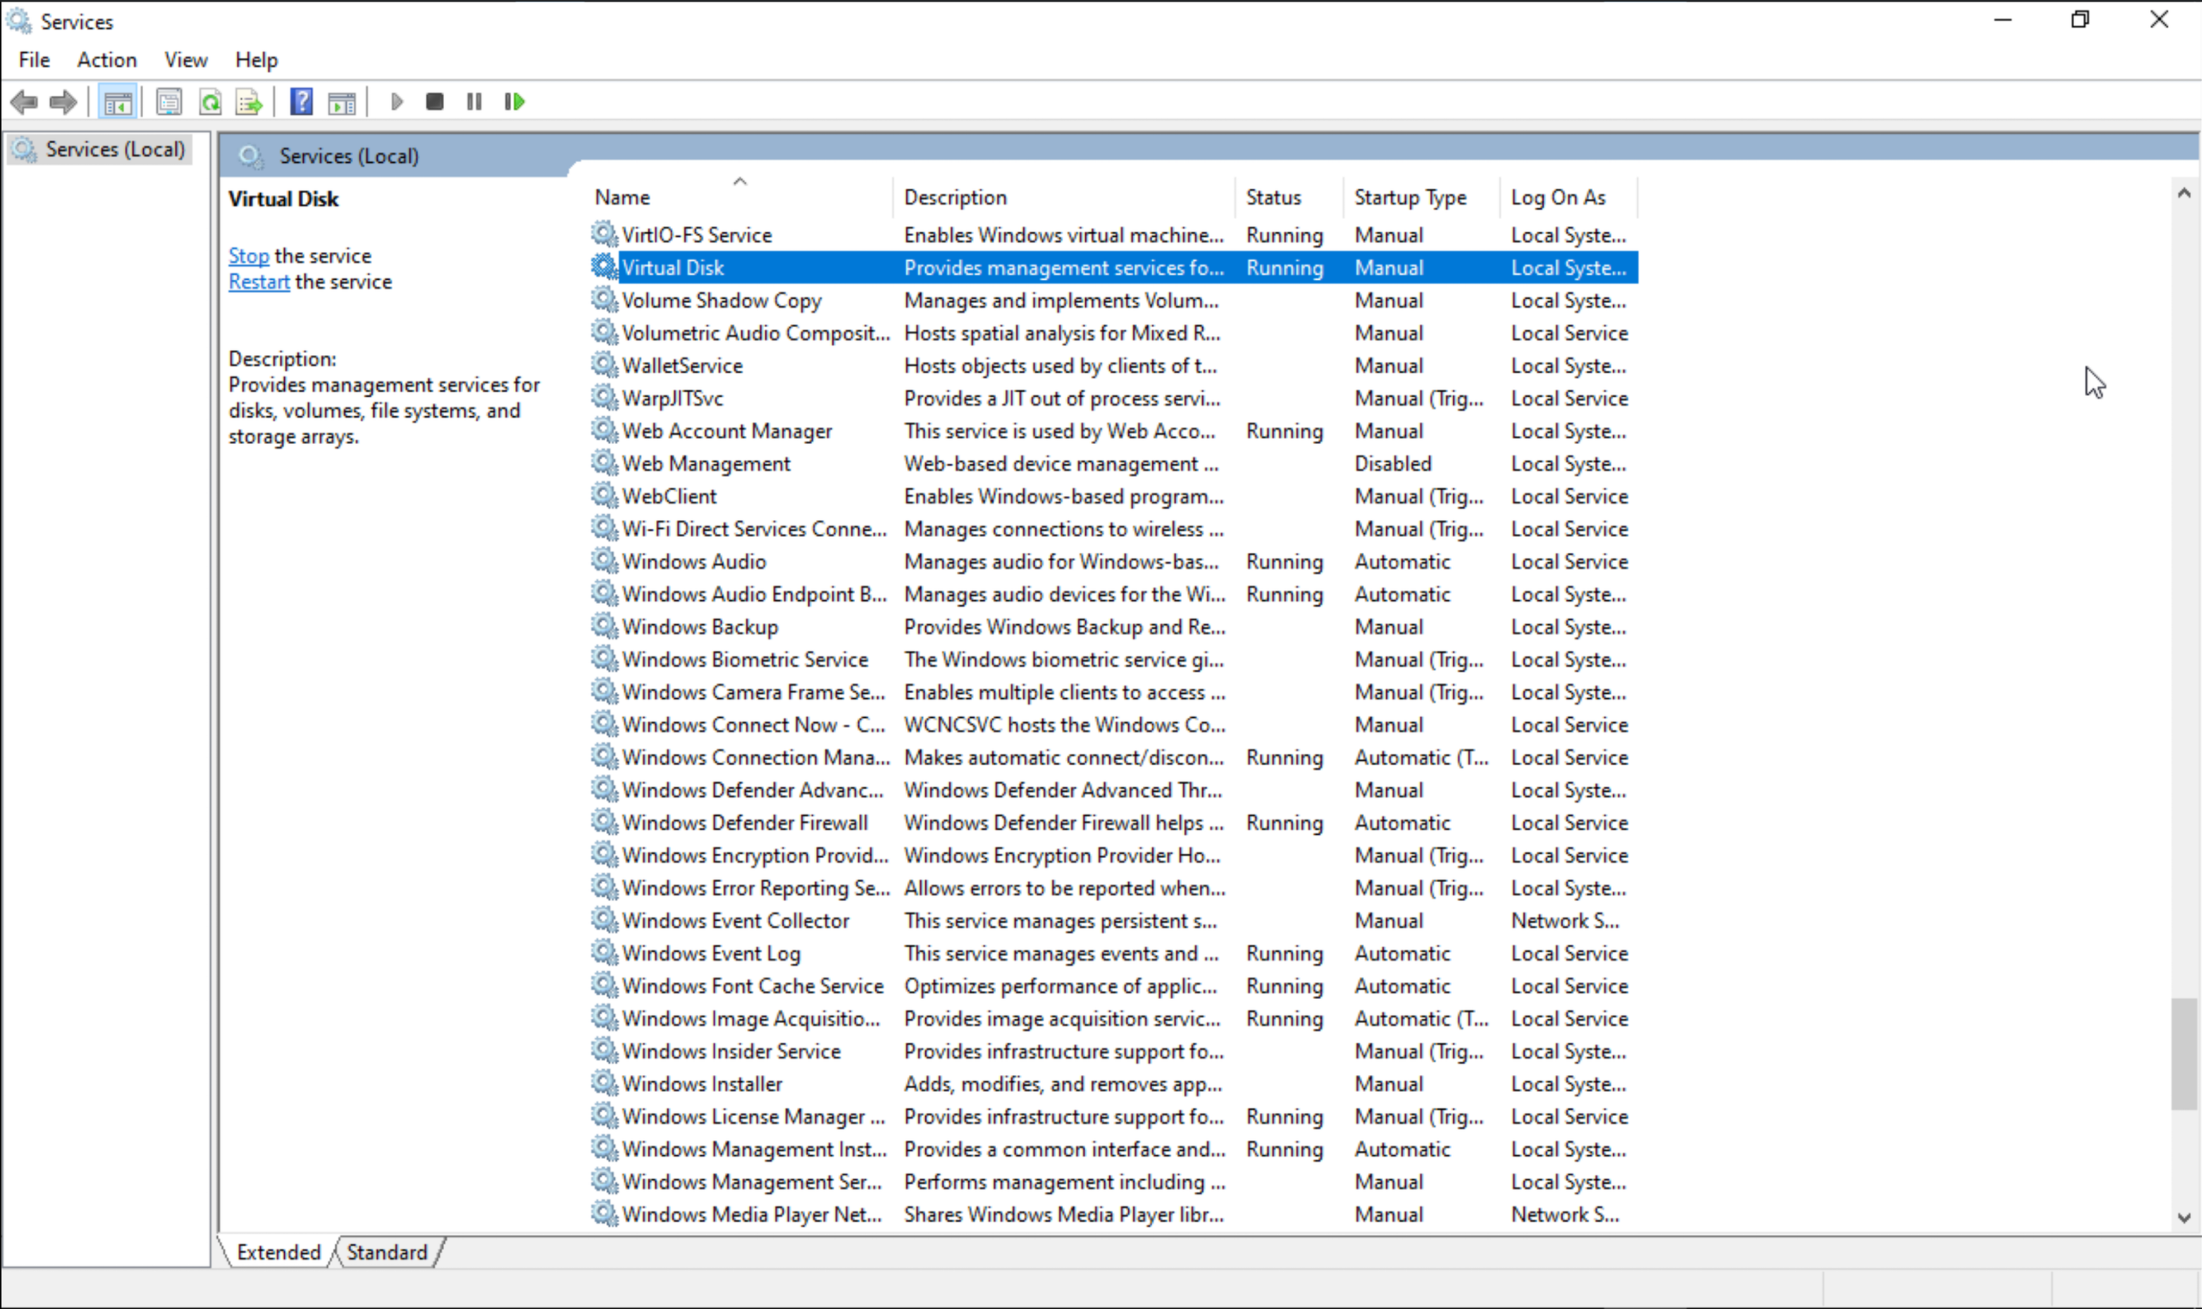Refresh the services list
The width and height of the screenshot is (2202, 1309).
(211, 101)
